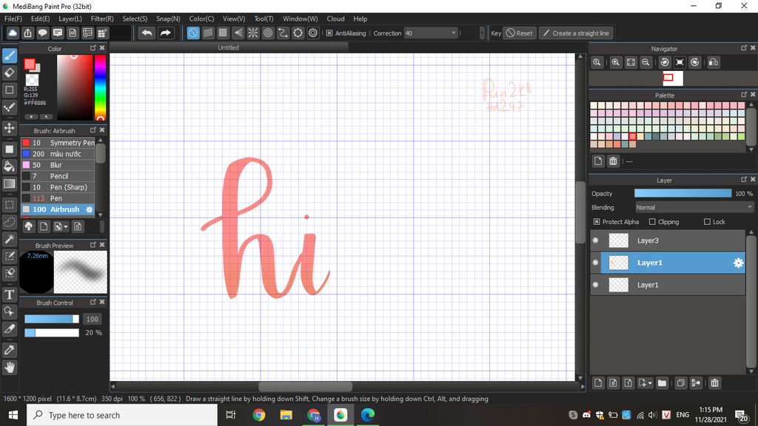Adjust the layer Opacity slider
Viewport: 758px width, 426px height.
pos(682,193)
